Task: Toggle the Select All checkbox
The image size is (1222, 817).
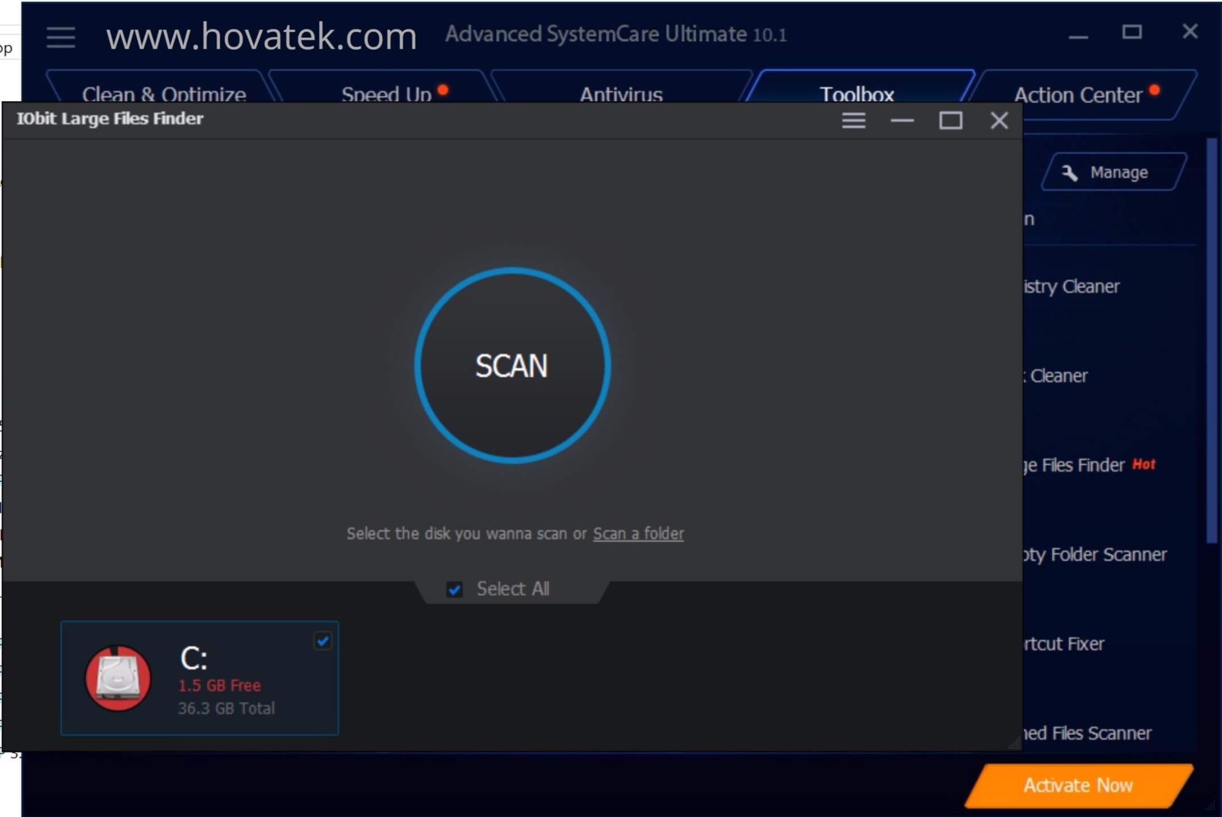Action: [454, 589]
